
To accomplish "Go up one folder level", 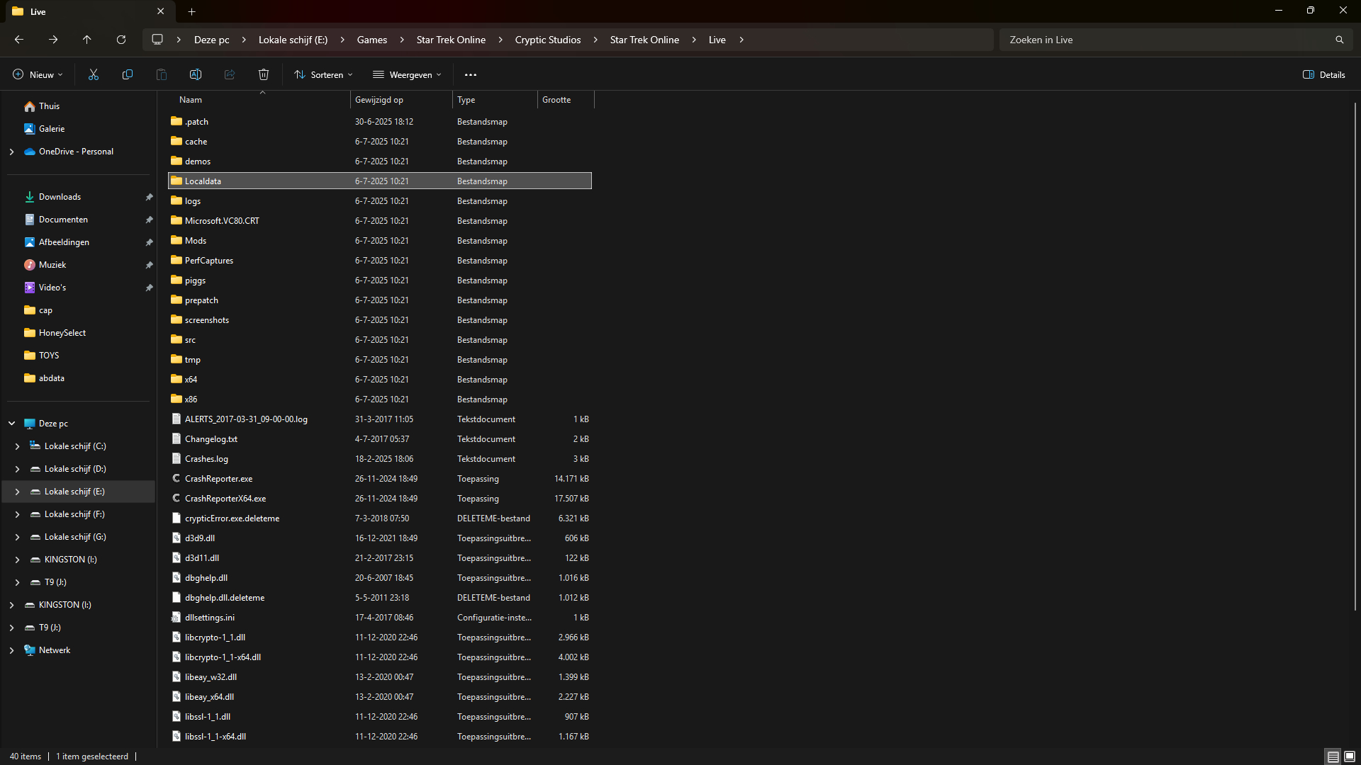I will pyautogui.click(x=87, y=40).
